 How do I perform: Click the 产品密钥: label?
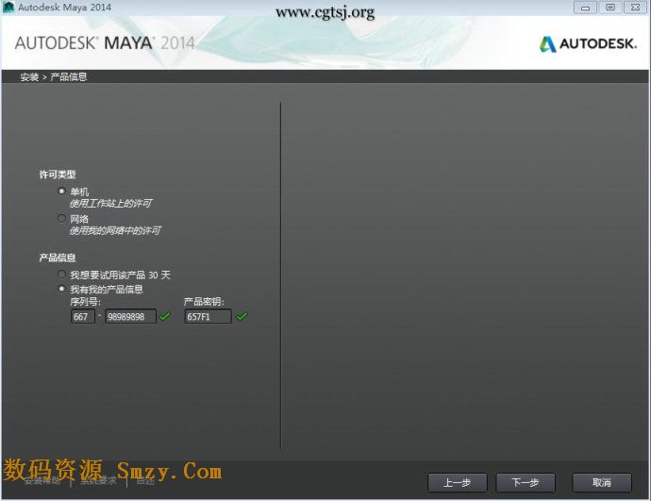click(204, 302)
